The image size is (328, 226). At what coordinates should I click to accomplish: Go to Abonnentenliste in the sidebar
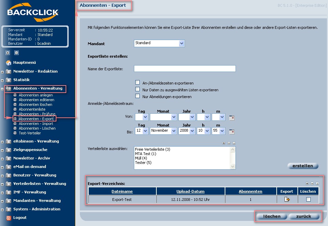click(32, 109)
